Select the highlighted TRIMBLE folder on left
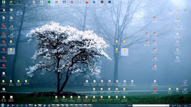This screenshot has height=107, width=191. (11, 51)
